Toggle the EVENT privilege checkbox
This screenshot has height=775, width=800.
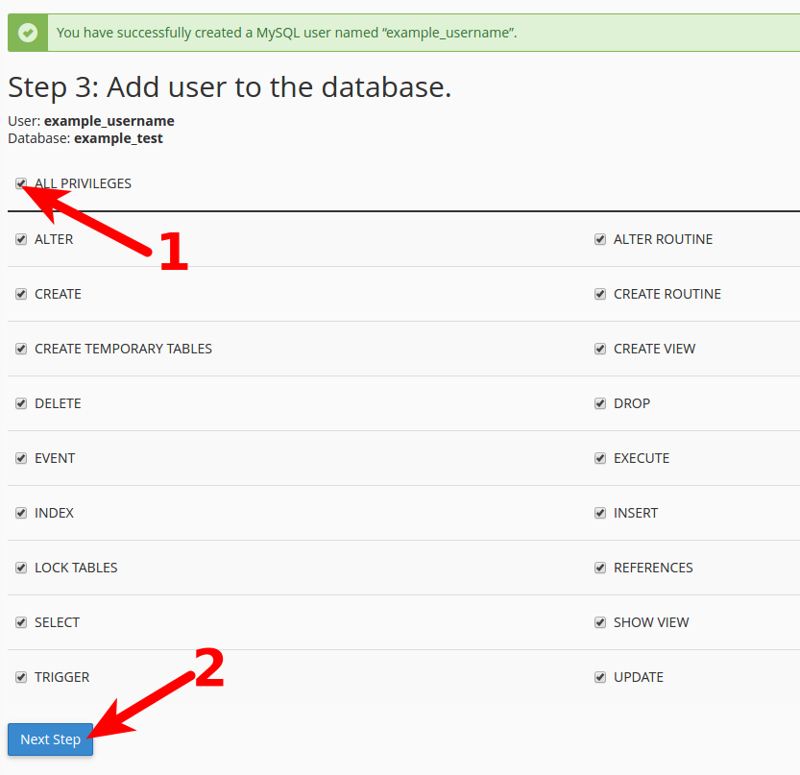point(21,458)
